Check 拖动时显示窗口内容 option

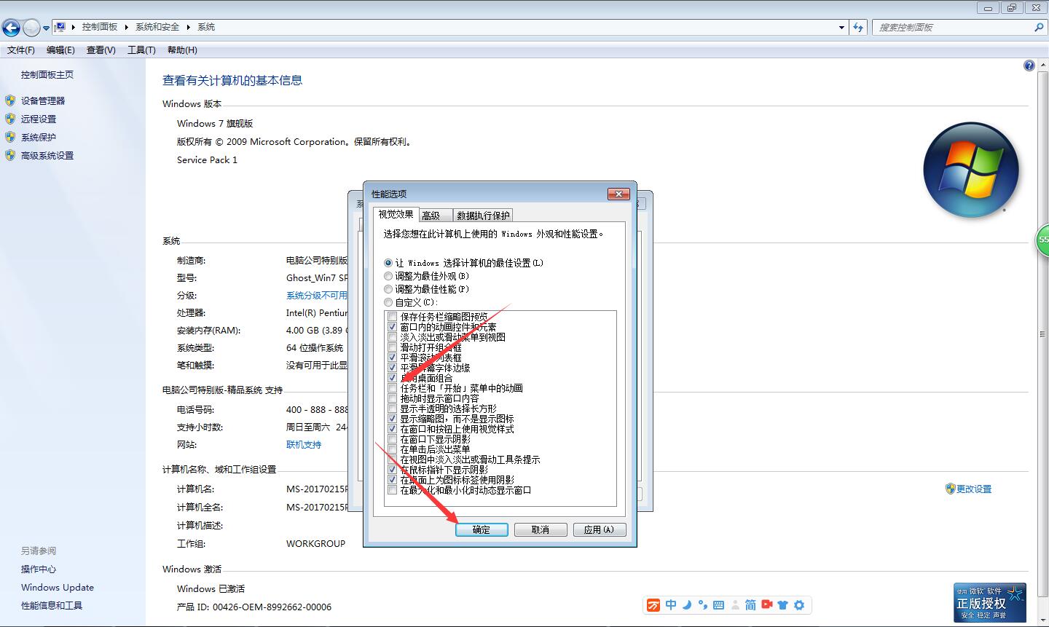tap(393, 398)
